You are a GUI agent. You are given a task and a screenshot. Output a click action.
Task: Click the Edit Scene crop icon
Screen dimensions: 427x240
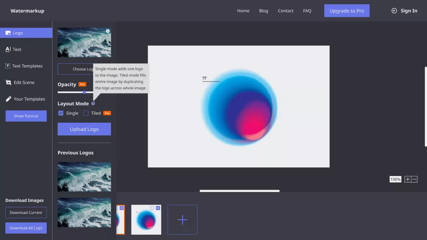[8, 82]
